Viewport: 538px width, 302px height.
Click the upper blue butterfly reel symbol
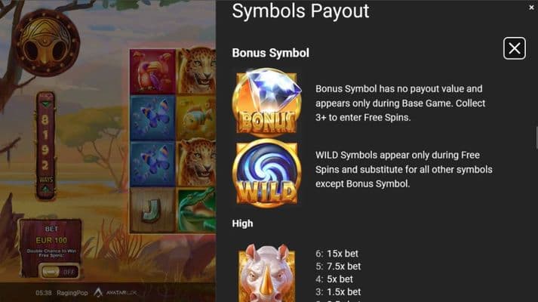(152, 118)
